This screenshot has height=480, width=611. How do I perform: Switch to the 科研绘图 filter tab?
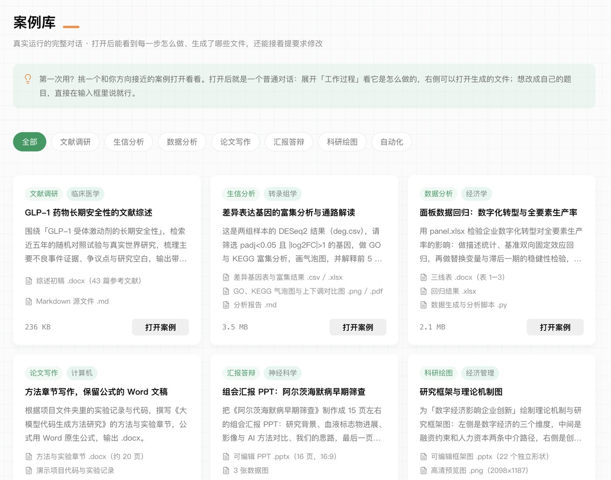[x=342, y=142]
